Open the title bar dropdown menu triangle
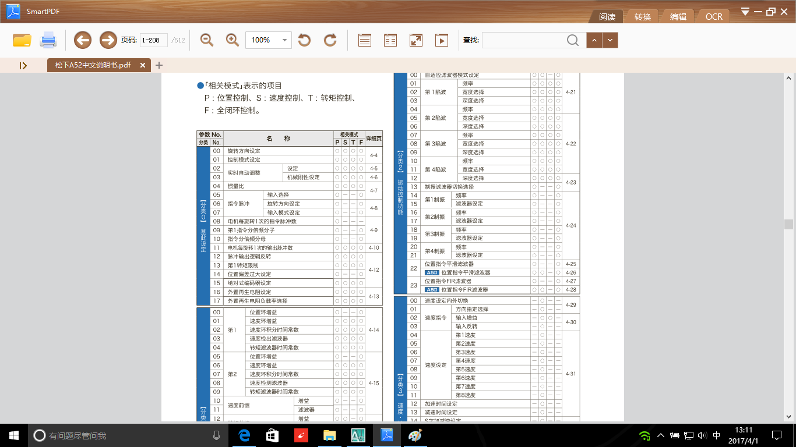This screenshot has width=796, height=447. point(745,12)
